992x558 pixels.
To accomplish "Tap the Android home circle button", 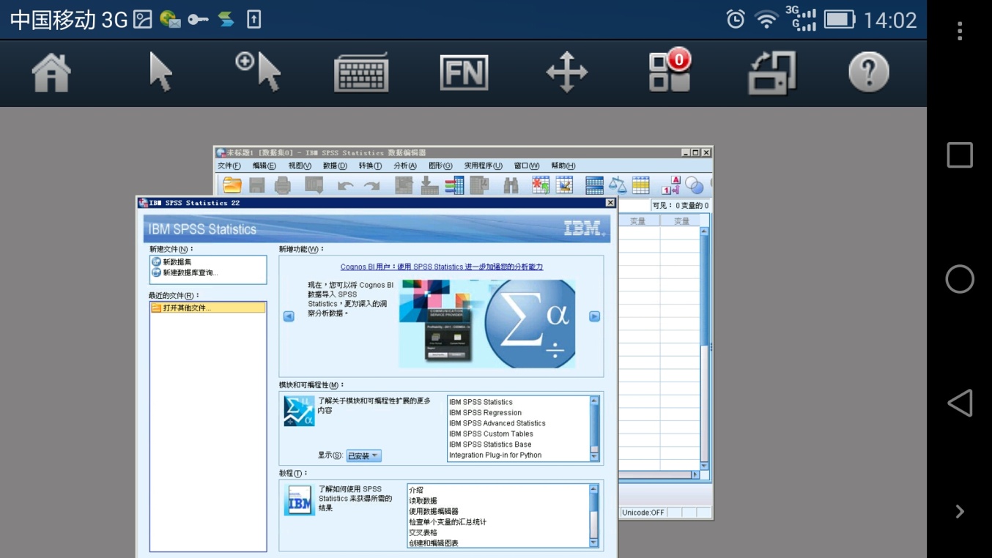I will (960, 279).
